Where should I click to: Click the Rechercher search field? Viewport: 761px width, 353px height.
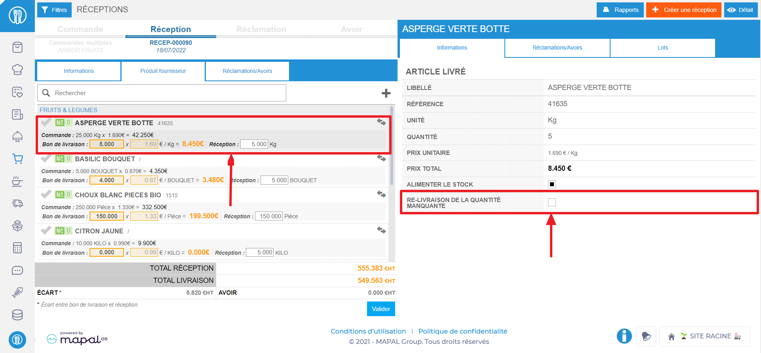(x=162, y=93)
